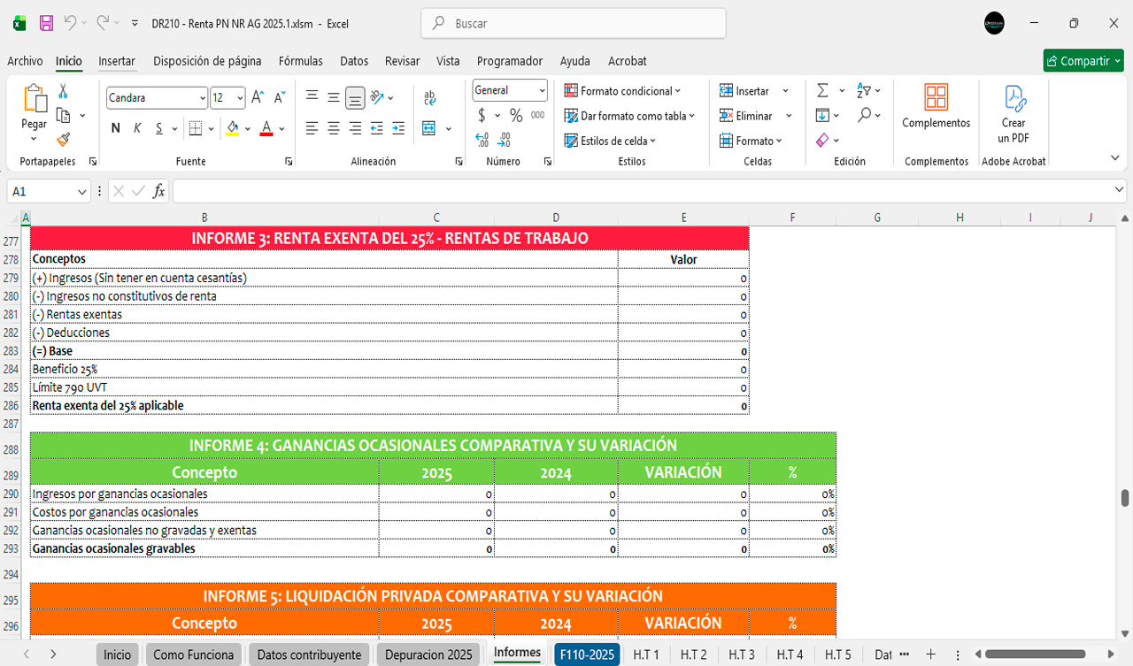This screenshot has height=666, width=1133.
Task: Click the Complementos add-ins icon
Action: 936,106
